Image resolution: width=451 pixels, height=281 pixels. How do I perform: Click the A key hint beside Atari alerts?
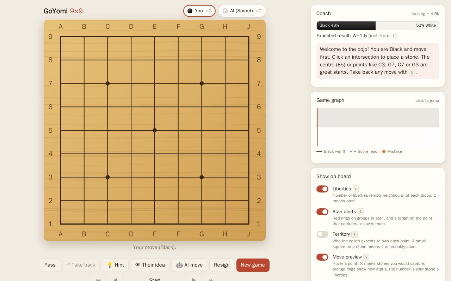(360, 212)
